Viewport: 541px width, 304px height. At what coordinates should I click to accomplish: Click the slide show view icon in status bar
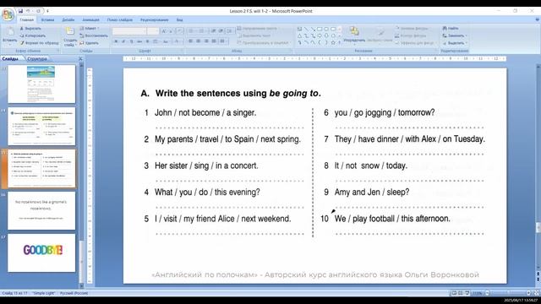[x=467, y=293]
